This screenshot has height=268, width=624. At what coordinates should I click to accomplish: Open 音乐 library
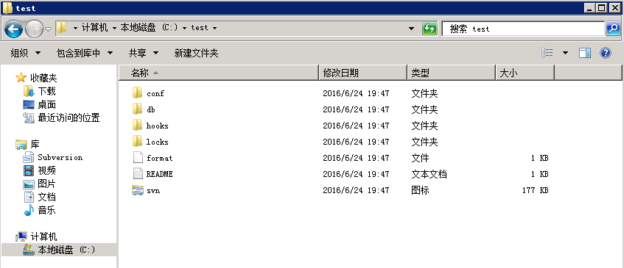(46, 210)
